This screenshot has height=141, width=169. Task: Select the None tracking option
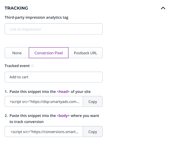pos(17,53)
